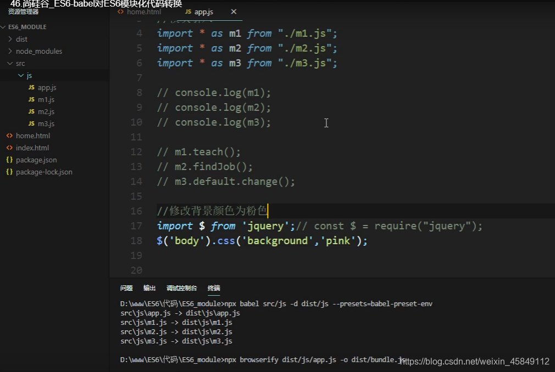Click line number 20 in the gutter
The image size is (555, 372).
[x=136, y=270]
